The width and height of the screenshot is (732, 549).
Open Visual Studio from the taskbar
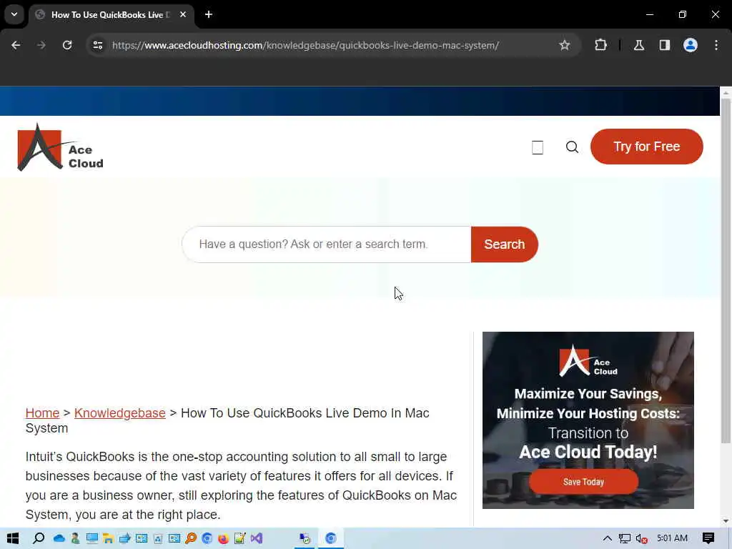(x=257, y=538)
